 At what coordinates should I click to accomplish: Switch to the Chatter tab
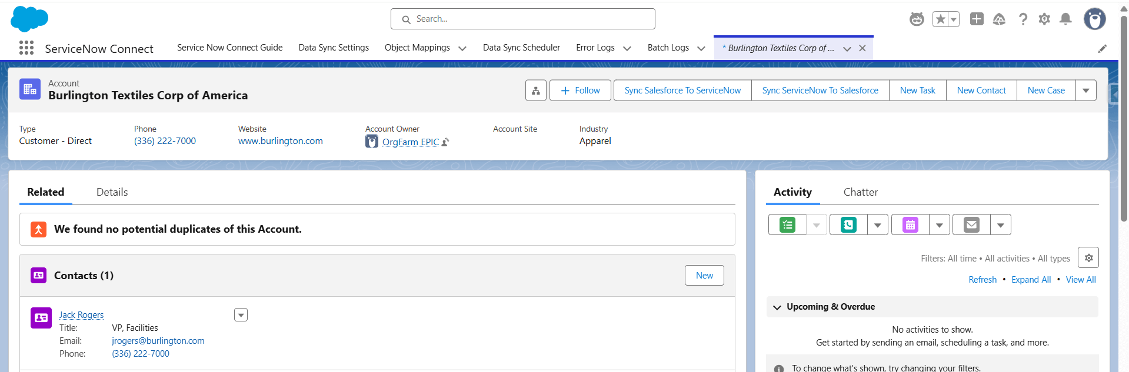tap(860, 192)
